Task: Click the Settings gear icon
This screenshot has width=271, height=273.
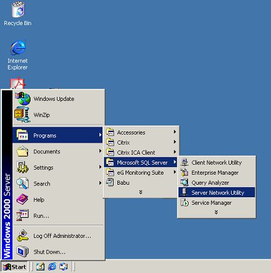Action: coord(22,167)
